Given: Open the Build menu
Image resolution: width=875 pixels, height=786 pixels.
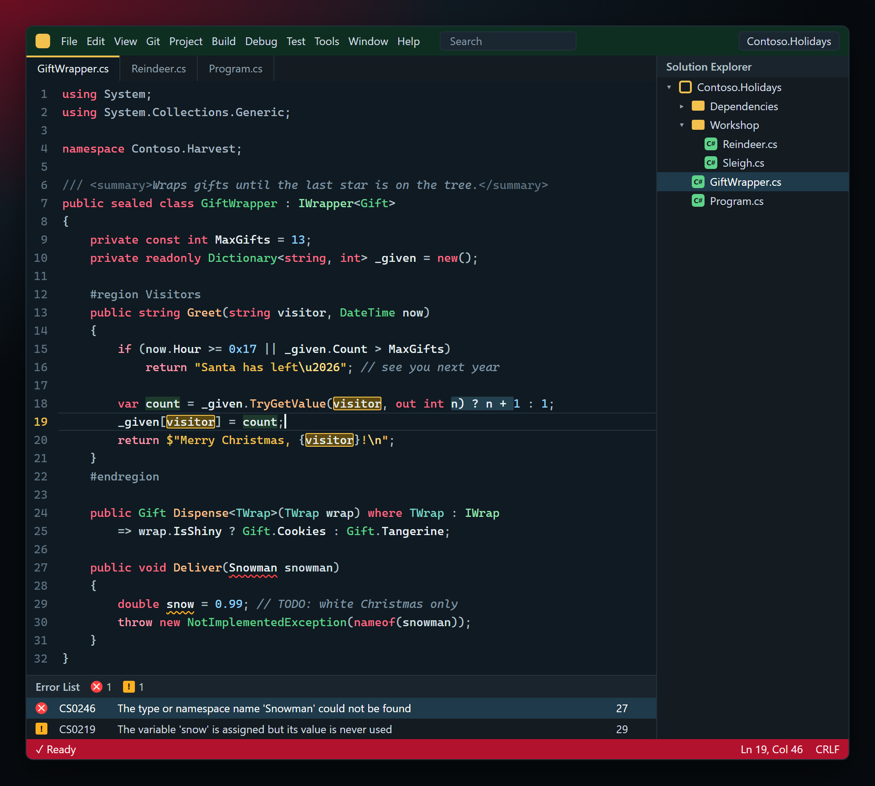Looking at the screenshot, I should pos(224,41).
